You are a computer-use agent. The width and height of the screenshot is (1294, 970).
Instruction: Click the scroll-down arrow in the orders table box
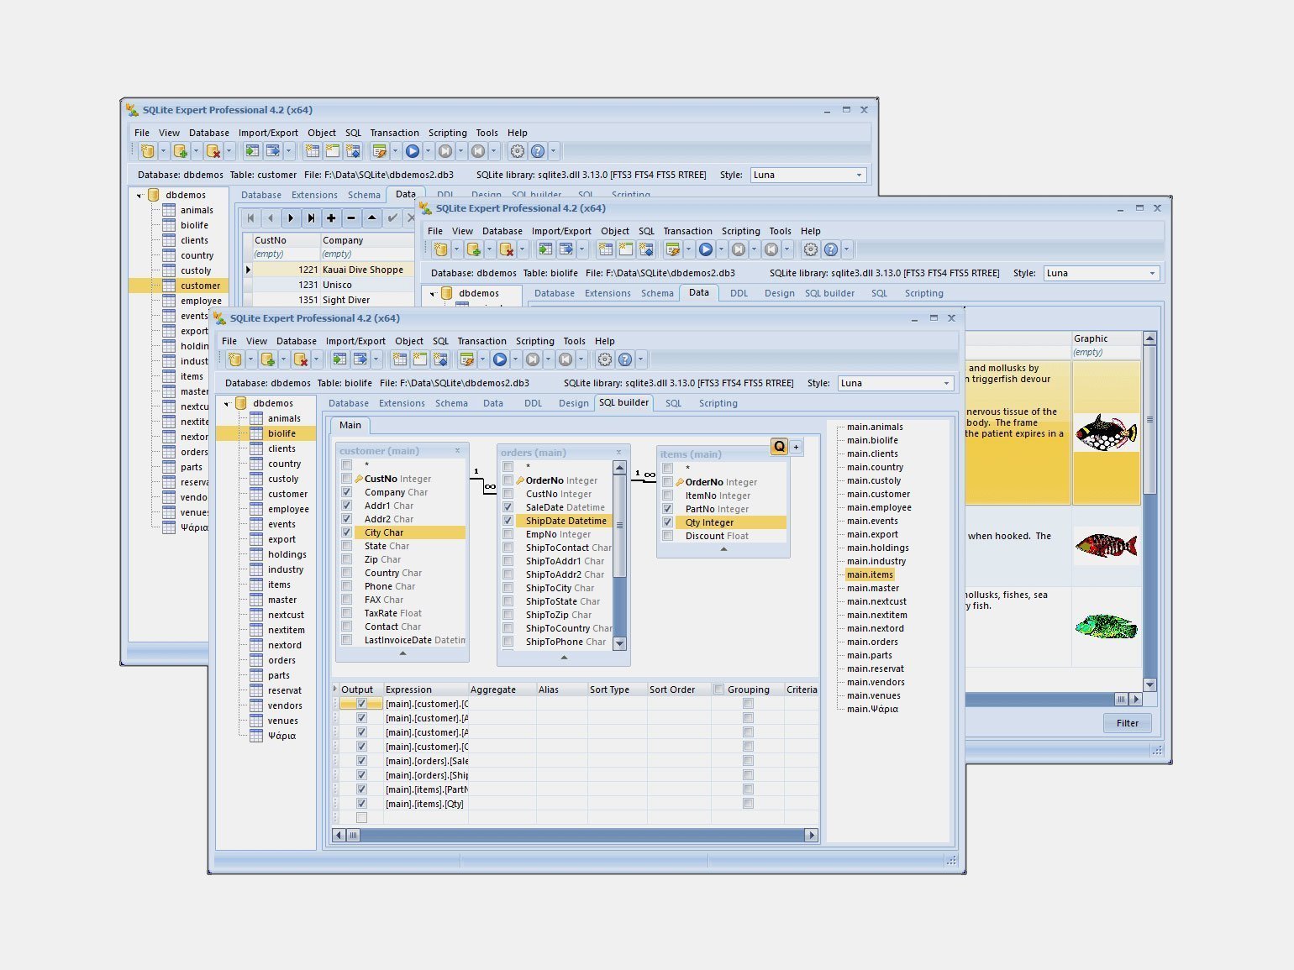(620, 643)
